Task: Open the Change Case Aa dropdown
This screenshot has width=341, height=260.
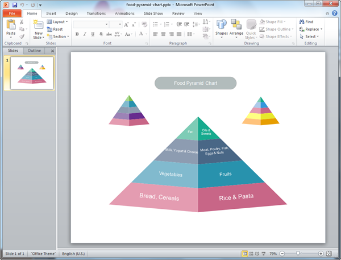Action: coord(128,34)
